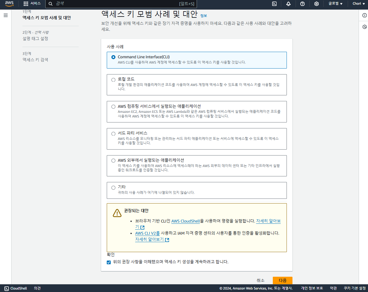Image resolution: width=368 pixels, height=292 pixels.
Task: Go to step 1 액세스 키 모범 사례 및 대안
Action: (47, 17)
